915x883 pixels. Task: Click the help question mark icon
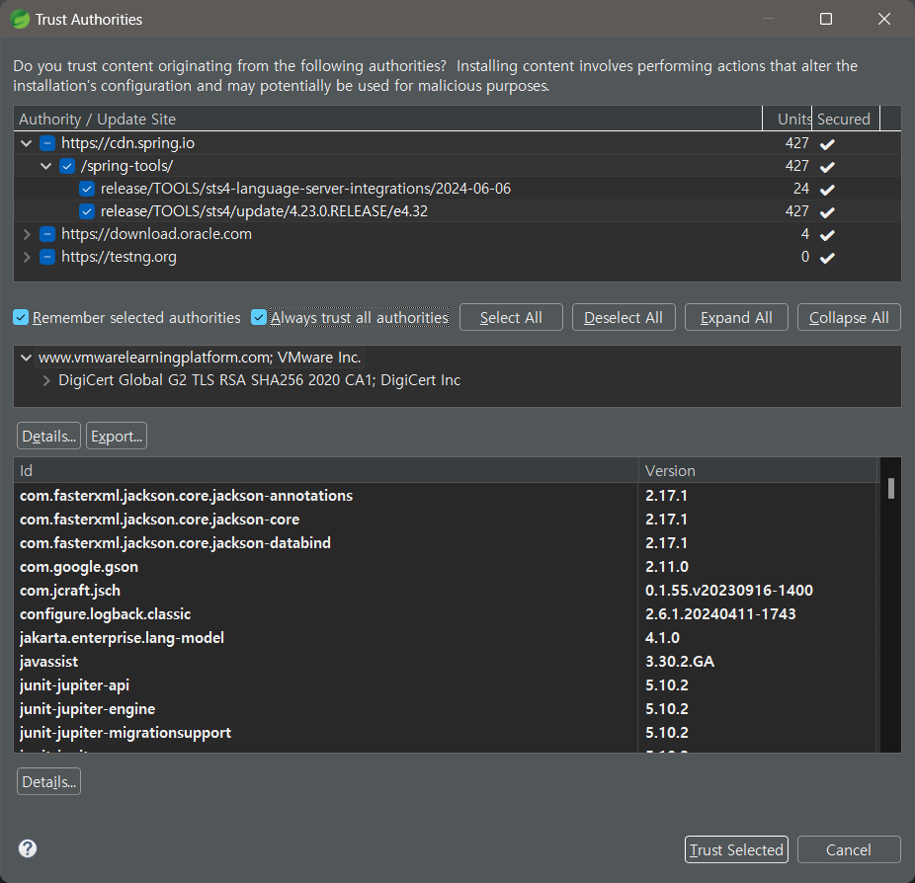point(28,848)
